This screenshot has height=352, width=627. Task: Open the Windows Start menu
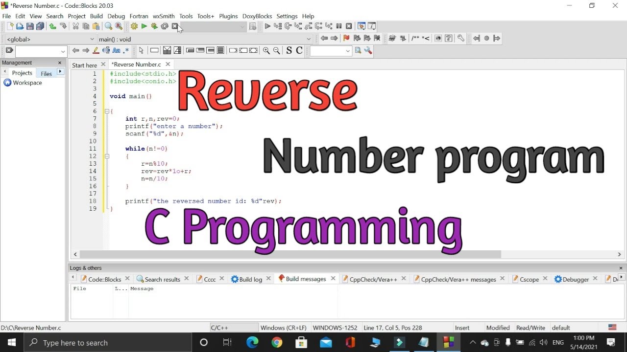click(x=11, y=342)
